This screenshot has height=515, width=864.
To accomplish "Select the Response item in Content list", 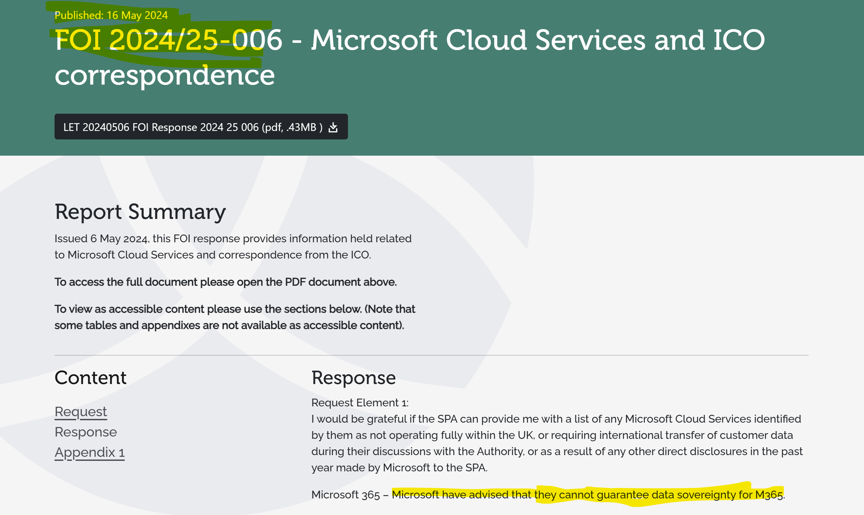I will (x=85, y=432).
